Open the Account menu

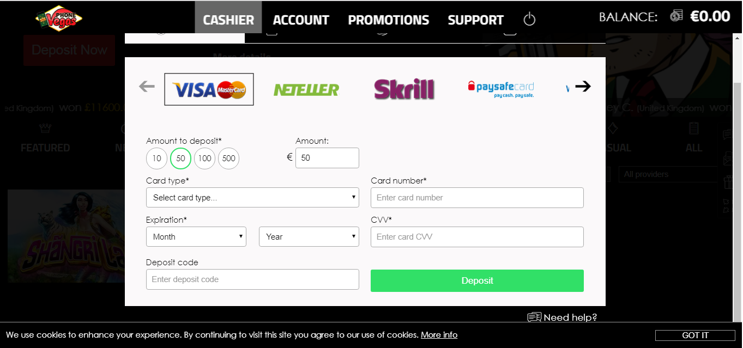pos(301,20)
